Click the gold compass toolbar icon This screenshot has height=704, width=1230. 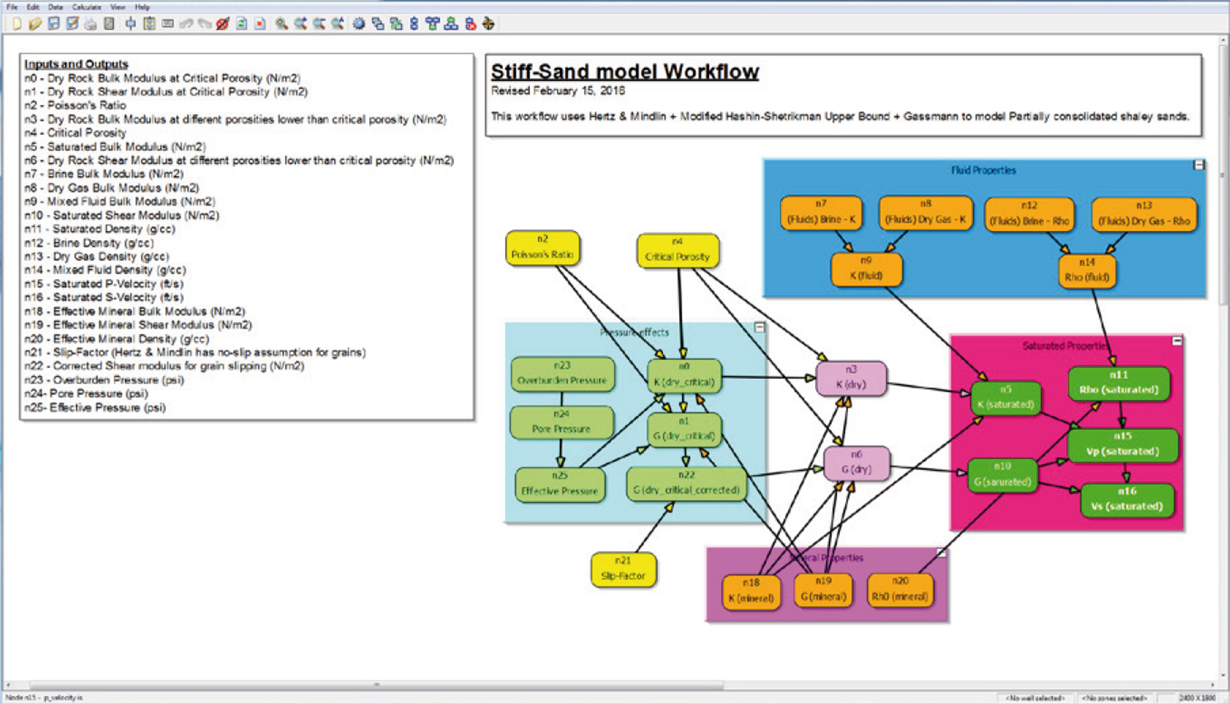click(488, 24)
